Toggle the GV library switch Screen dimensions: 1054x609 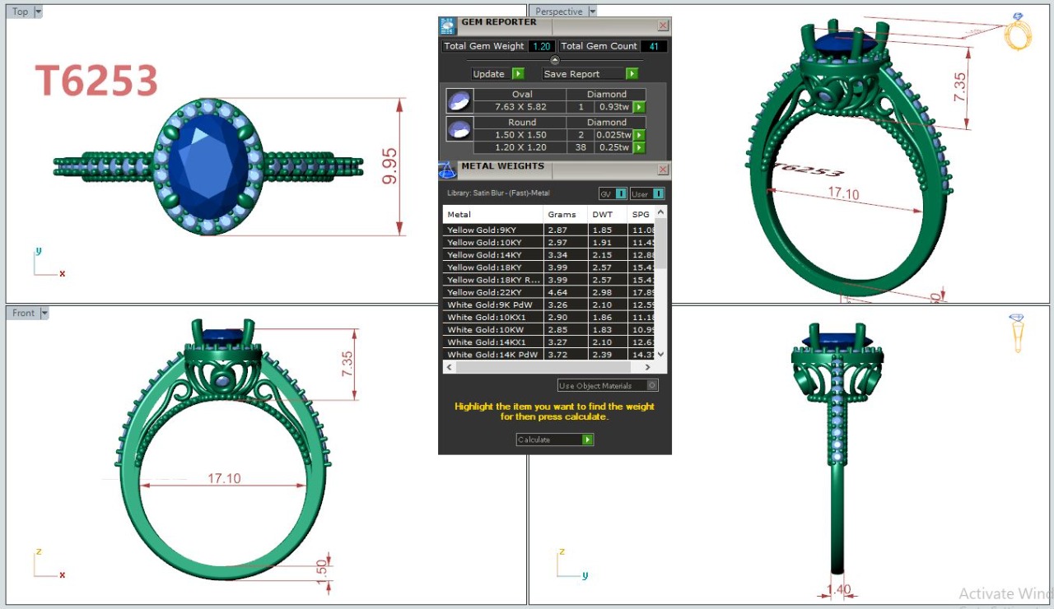613,194
